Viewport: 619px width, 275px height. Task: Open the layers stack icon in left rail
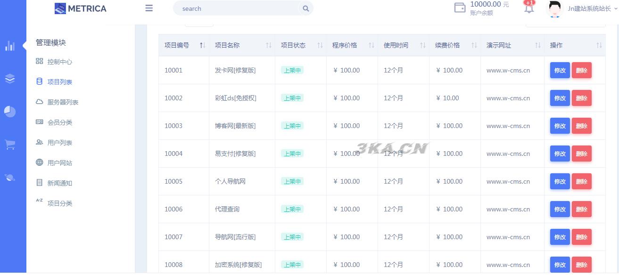(10, 79)
